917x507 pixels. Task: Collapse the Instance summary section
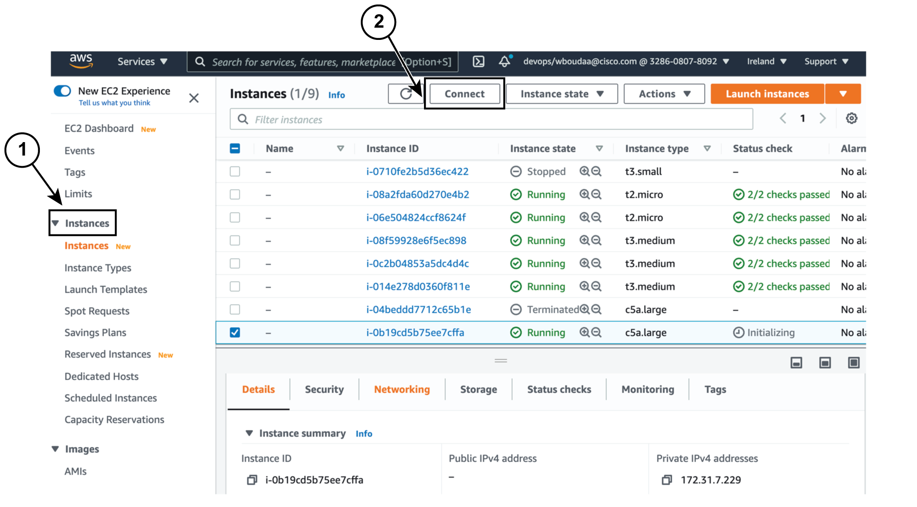249,433
